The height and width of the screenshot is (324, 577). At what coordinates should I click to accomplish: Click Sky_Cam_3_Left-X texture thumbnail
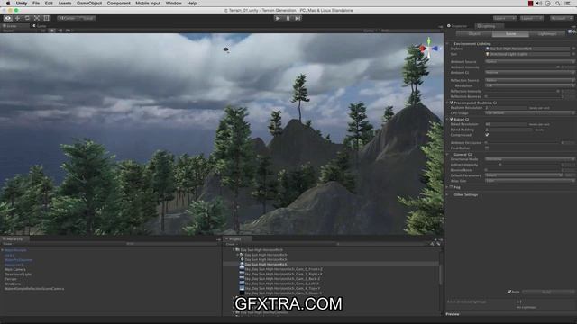click(242, 283)
